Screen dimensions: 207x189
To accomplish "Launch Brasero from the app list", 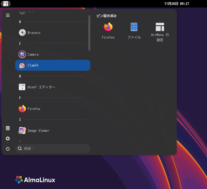I will coord(53,33).
